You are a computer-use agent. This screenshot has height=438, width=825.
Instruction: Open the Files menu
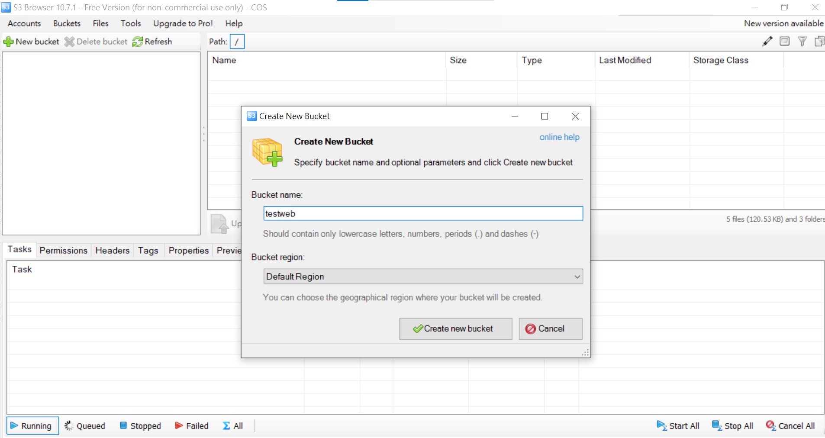pos(100,23)
